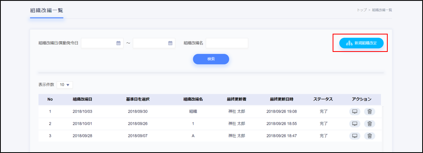Click timestamp 2018/09/26 18:47
The width and height of the screenshot is (423, 153).
[281, 136]
